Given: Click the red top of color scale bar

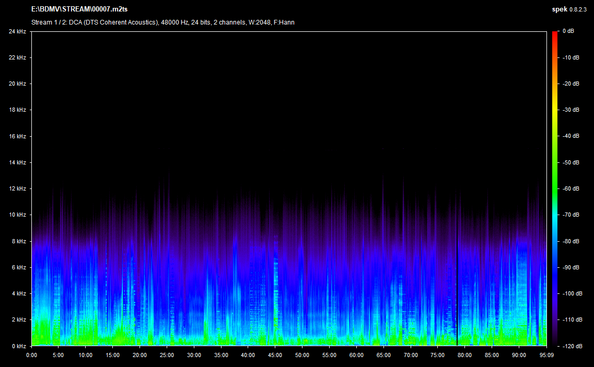Looking at the screenshot, I should click(x=555, y=34).
